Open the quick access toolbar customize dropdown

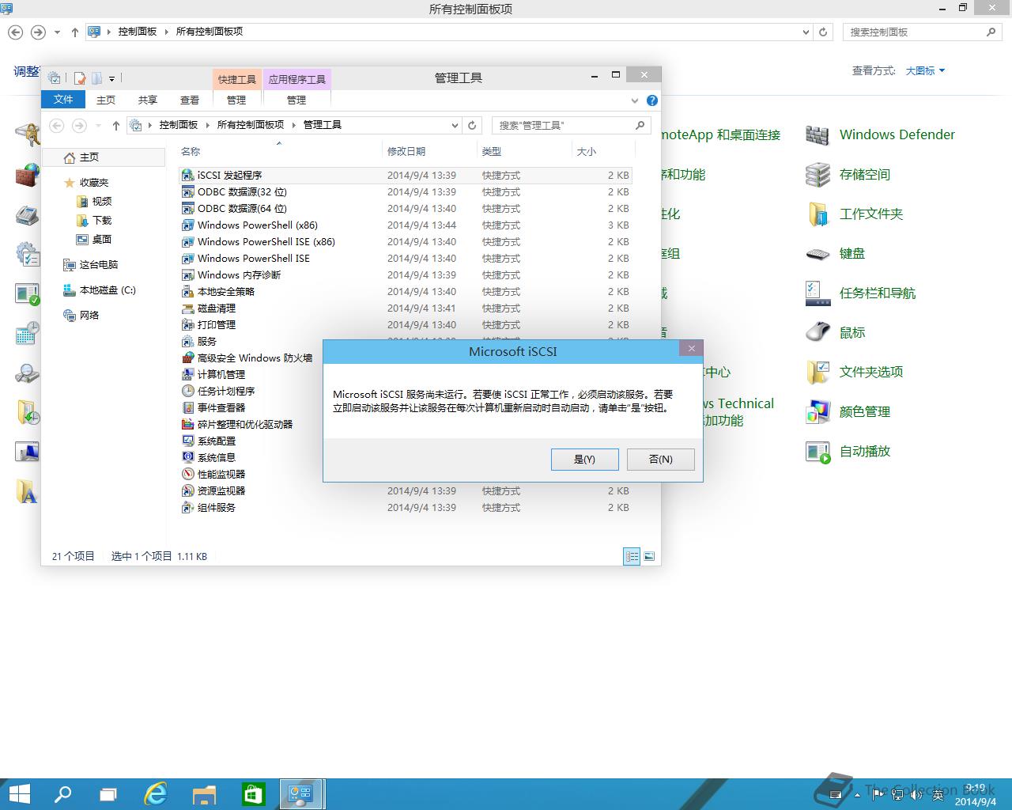[x=111, y=78]
